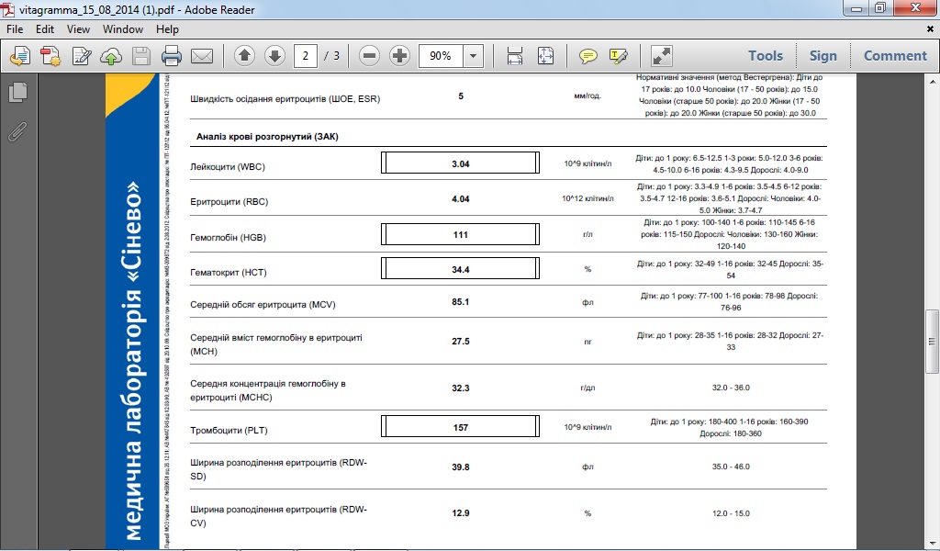940x551 pixels.
Task: Click the MCHC value 32.3
Action: point(461,388)
